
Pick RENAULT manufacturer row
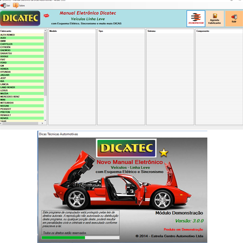point(22,115)
